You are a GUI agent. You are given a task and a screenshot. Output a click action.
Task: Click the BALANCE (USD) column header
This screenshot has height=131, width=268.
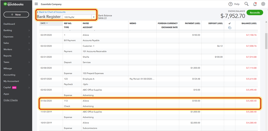click(249, 23)
